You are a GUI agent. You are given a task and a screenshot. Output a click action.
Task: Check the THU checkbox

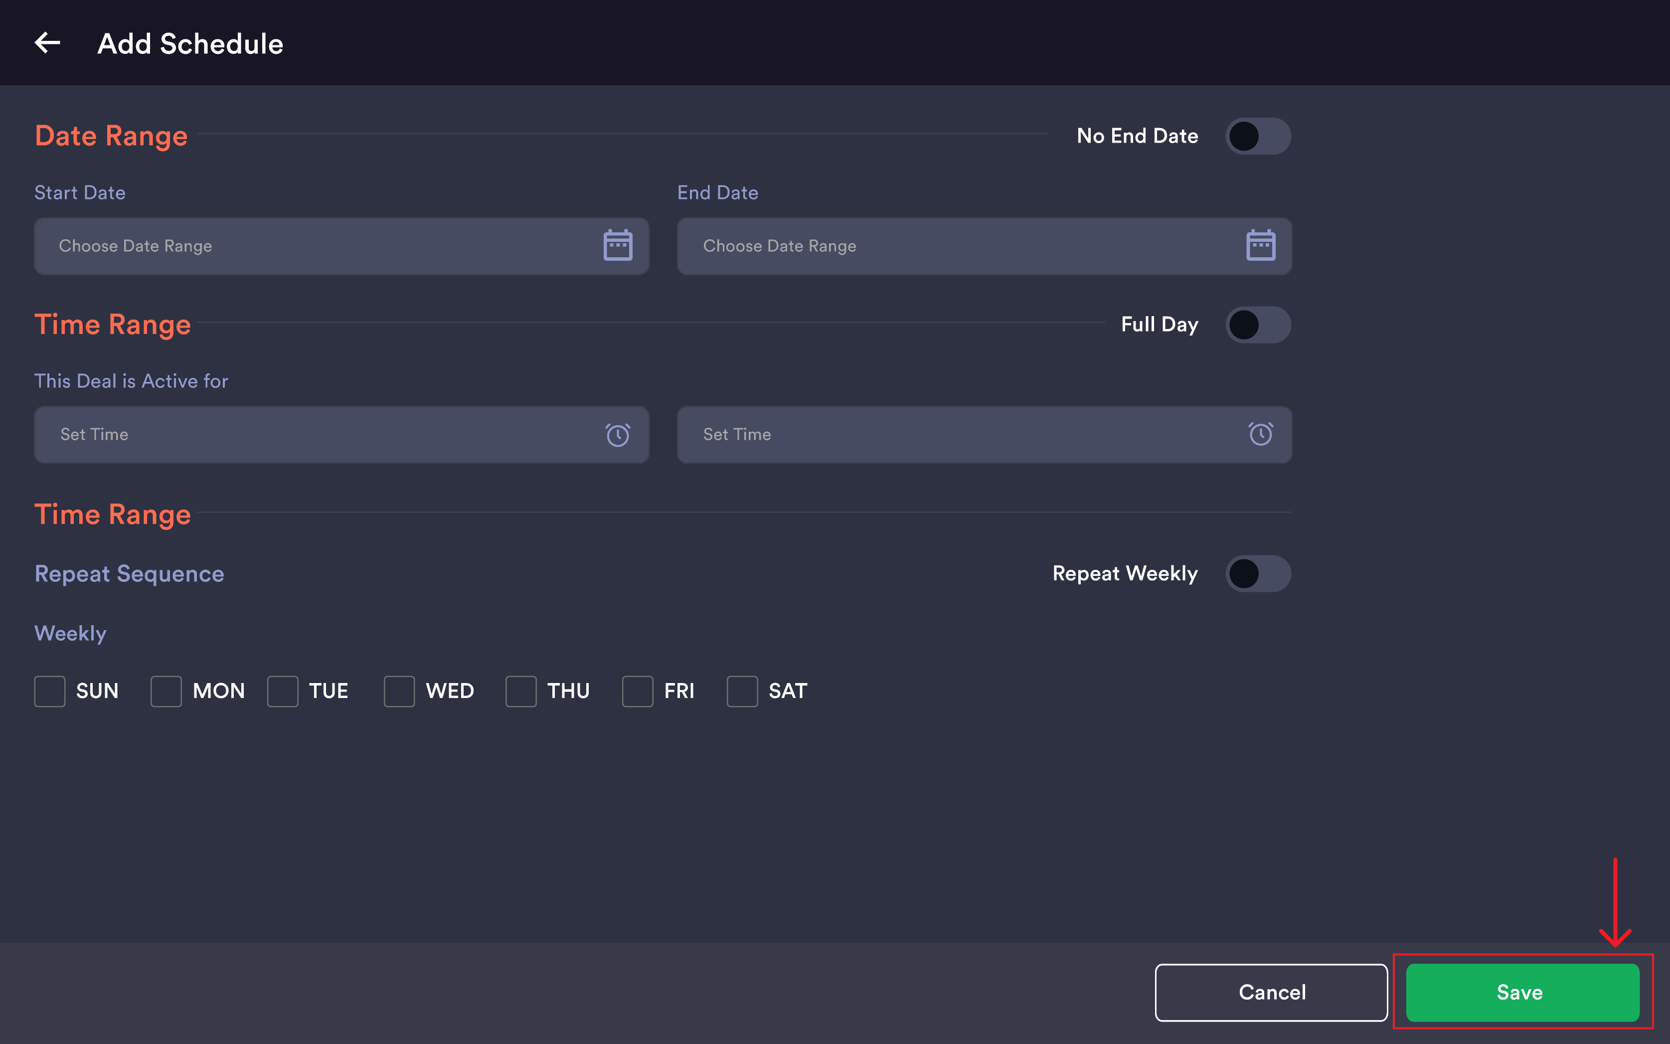[521, 691]
